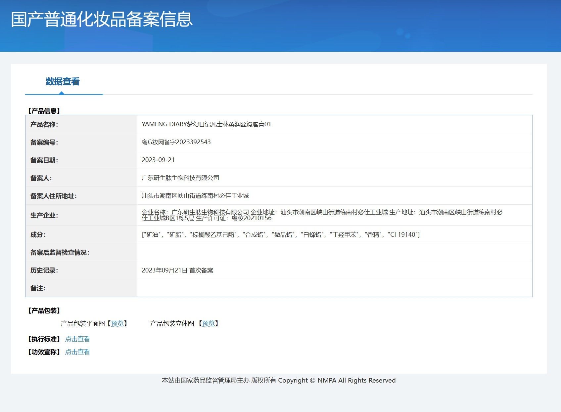Click the 产品包装立体图 label text
The image size is (561, 412).
tap(172, 323)
